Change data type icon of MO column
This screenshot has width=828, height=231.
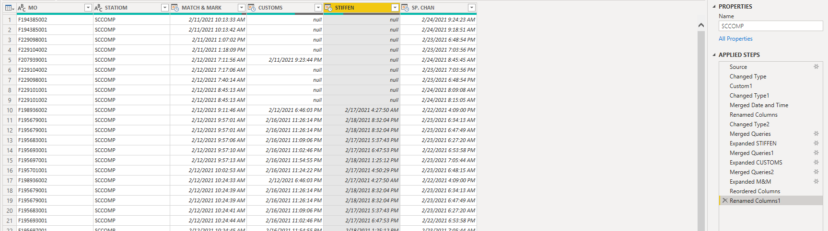(x=22, y=8)
